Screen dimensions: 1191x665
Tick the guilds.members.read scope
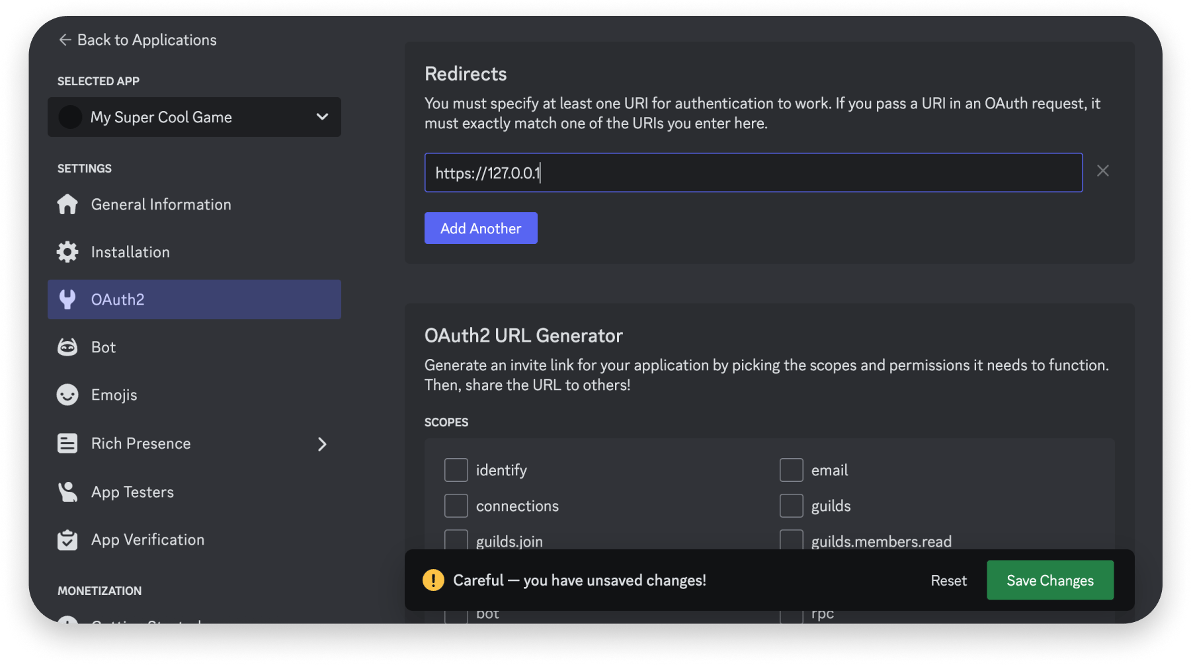coord(792,540)
